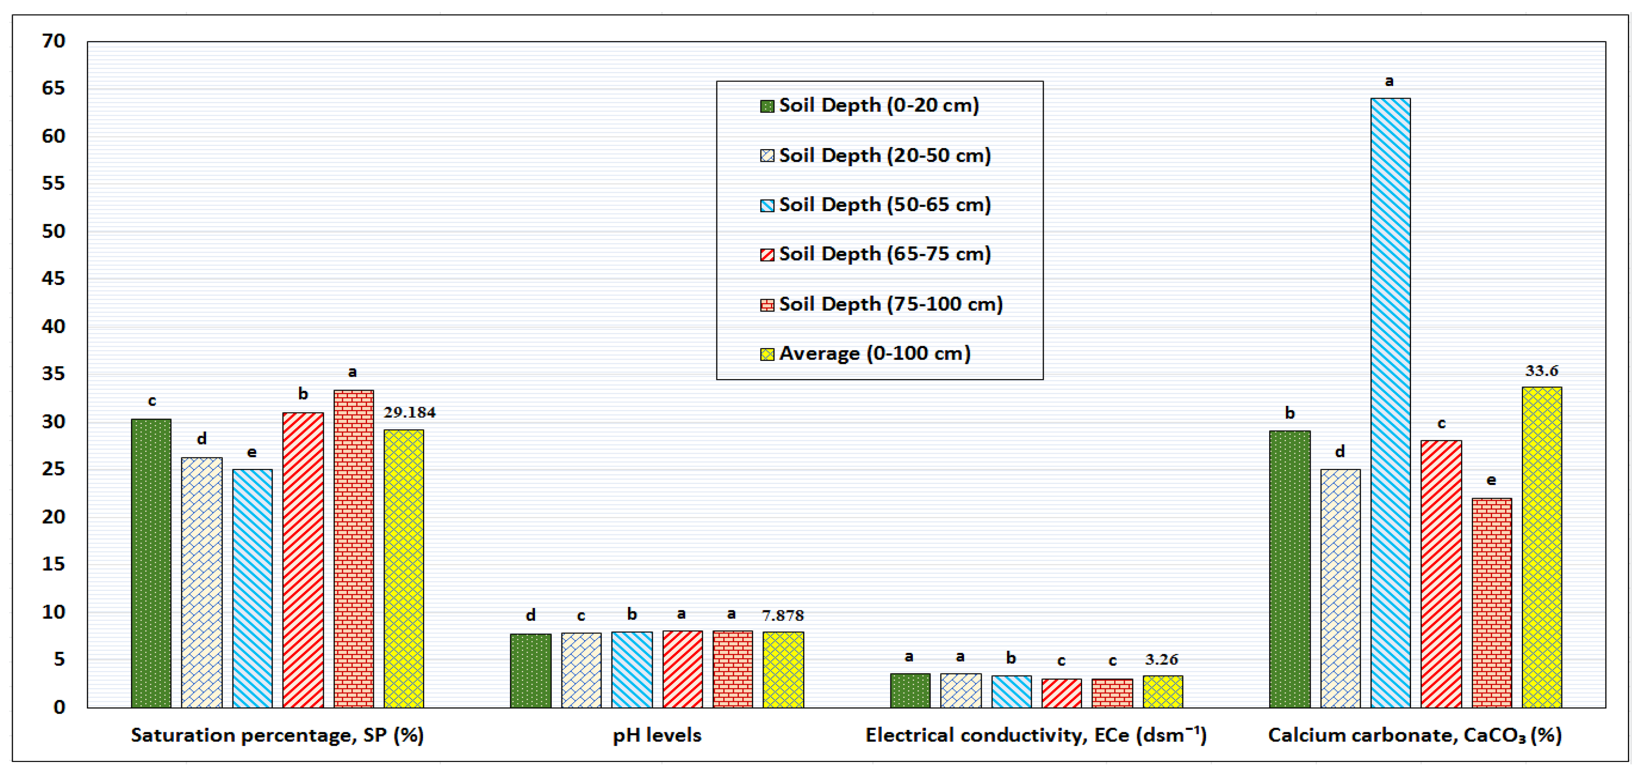Click the yellow SP average bar labeled 29.184

coord(403,568)
